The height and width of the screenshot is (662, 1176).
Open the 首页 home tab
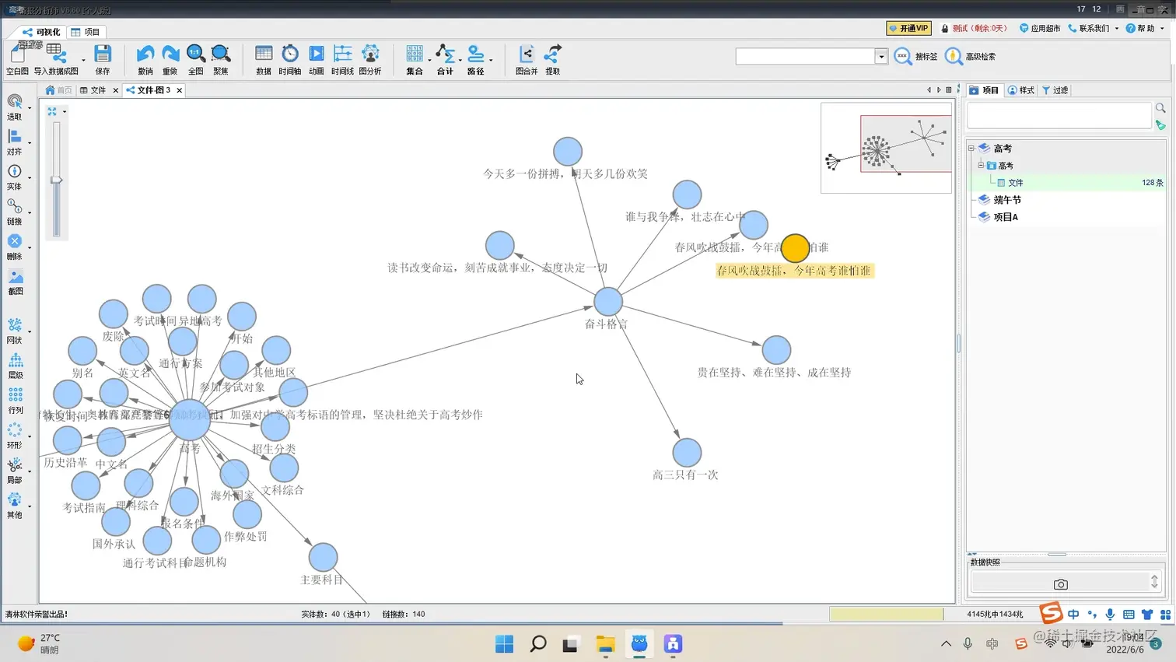59,90
